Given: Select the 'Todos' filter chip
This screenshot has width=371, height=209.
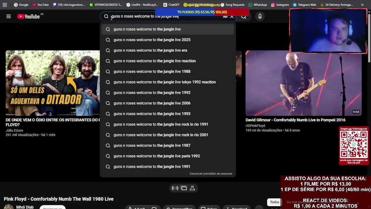Looking at the screenshot, I should (x=274, y=202).
